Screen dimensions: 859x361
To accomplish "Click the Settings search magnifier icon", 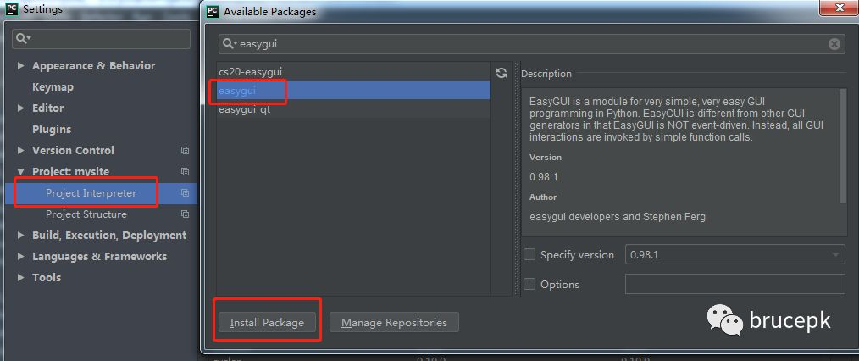I will (23, 39).
